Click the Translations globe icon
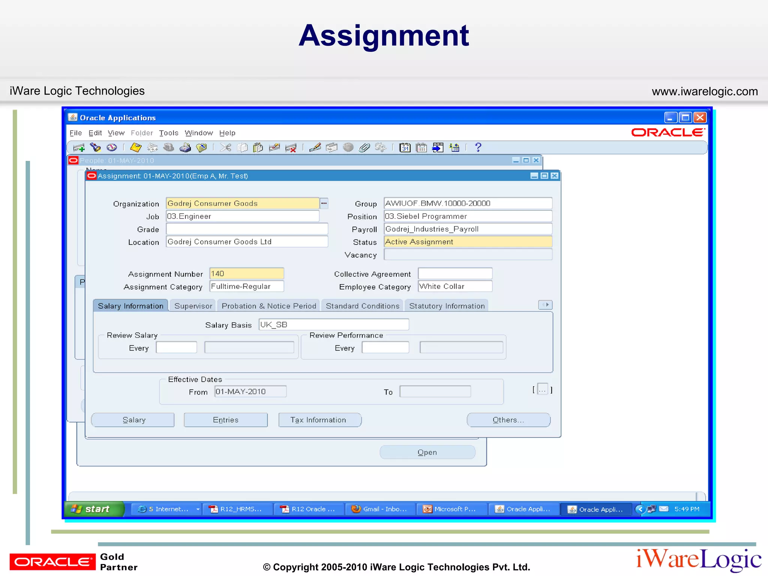The image size is (768, 576). (348, 148)
